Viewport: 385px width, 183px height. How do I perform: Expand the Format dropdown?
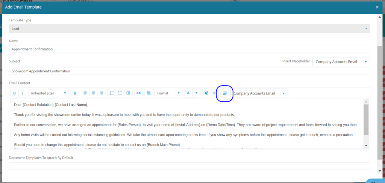click(168, 93)
